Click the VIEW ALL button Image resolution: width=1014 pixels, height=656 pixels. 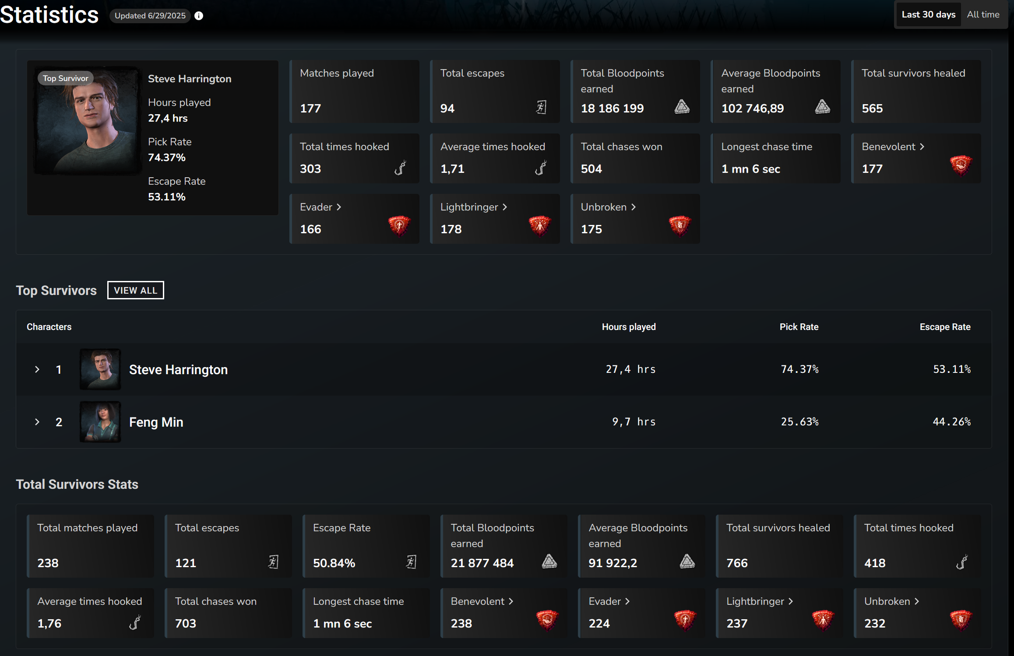(136, 290)
